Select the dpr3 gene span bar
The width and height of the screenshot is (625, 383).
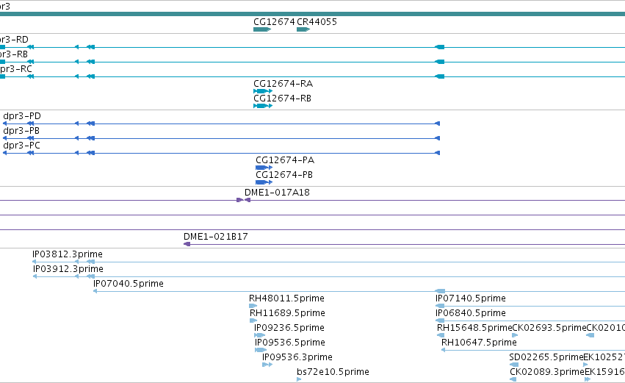pyautogui.click(x=313, y=14)
